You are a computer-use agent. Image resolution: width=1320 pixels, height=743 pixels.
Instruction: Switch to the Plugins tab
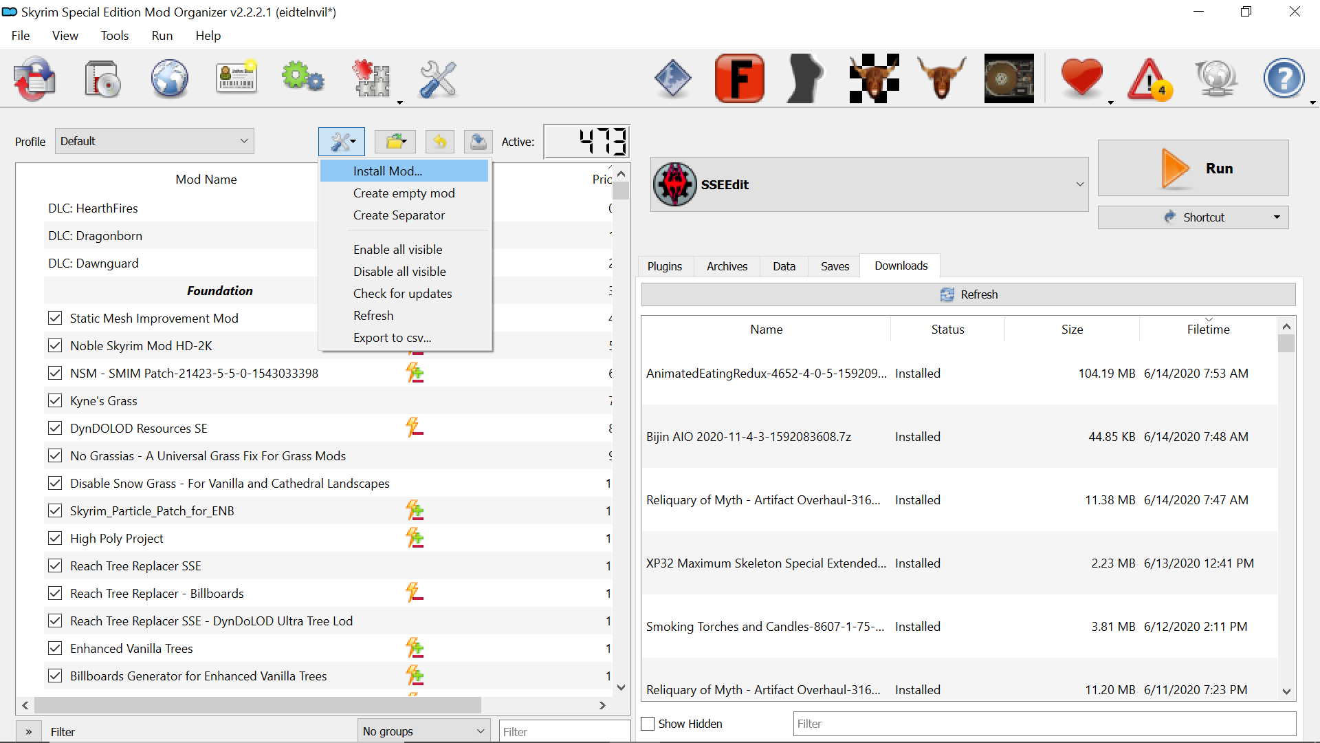(665, 266)
